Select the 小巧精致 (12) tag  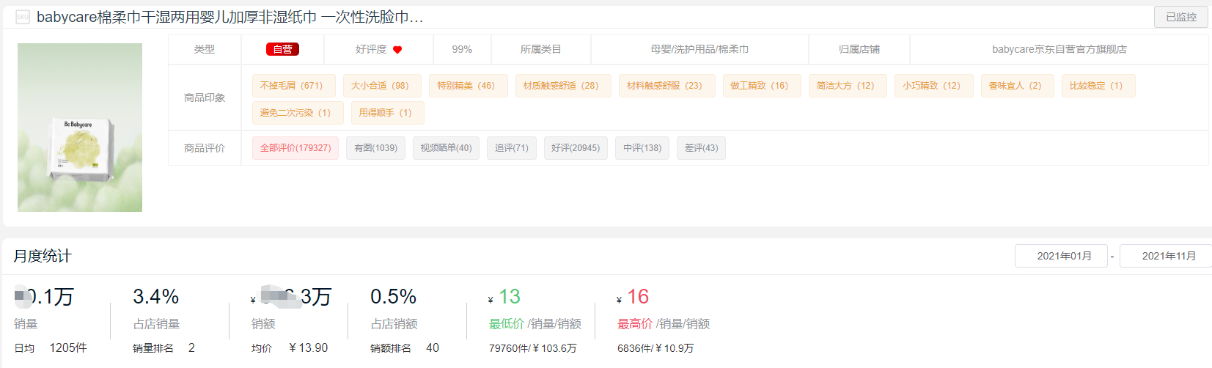(933, 86)
